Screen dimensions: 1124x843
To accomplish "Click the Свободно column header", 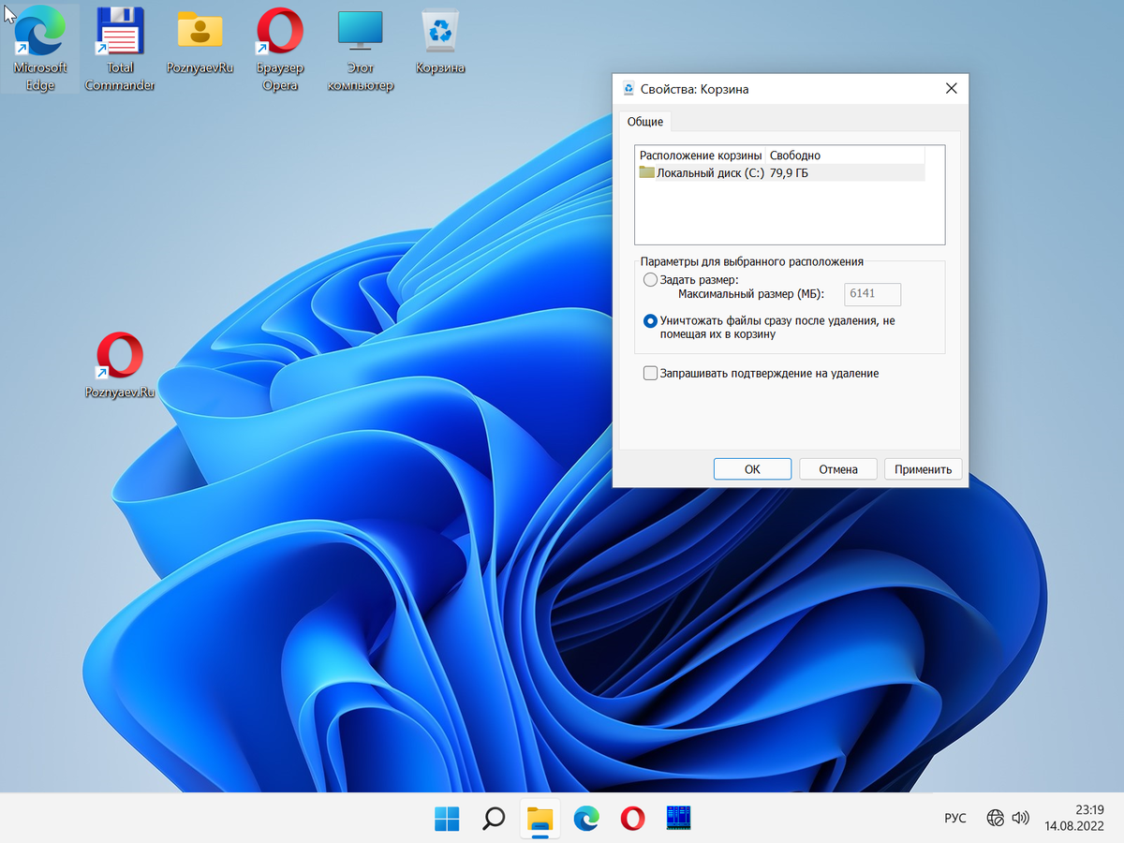I will coord(846,155).
